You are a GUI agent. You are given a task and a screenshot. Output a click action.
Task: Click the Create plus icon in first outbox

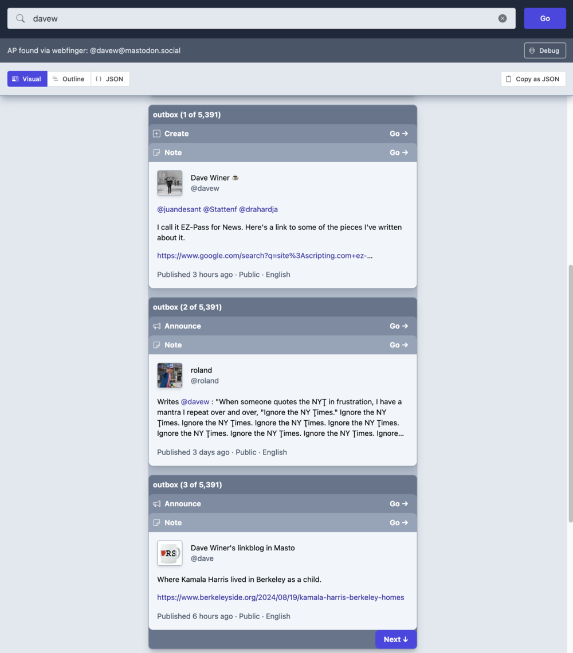(x=156, y=134)
